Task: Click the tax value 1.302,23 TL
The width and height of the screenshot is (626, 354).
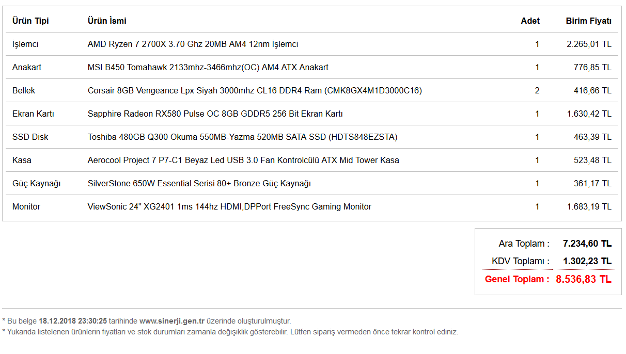Action: (587, 261)
